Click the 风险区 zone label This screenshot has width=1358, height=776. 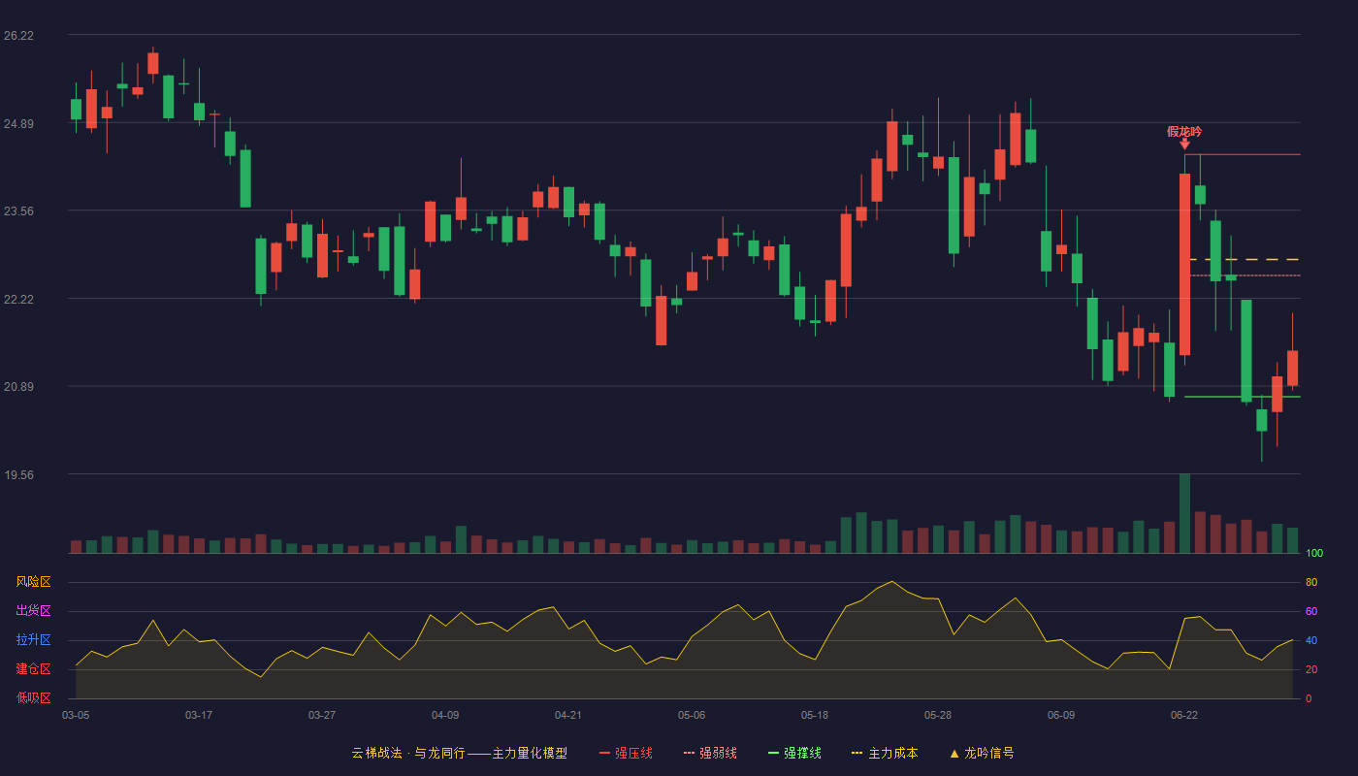(33, 582)
